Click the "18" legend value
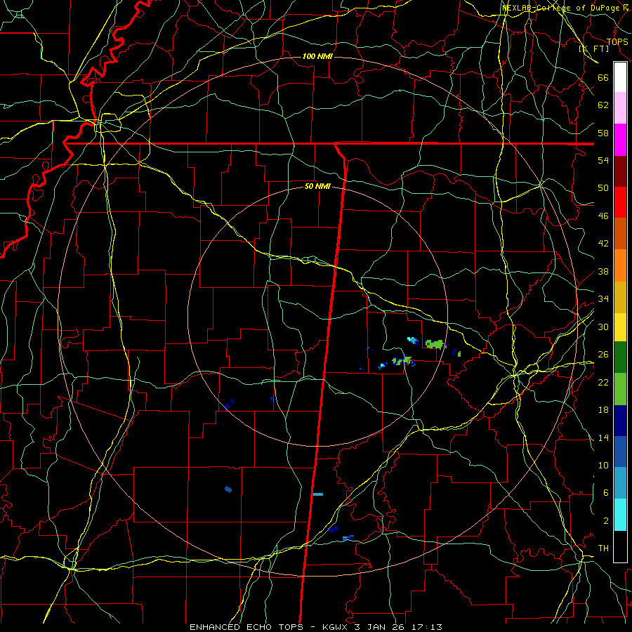 603,410
